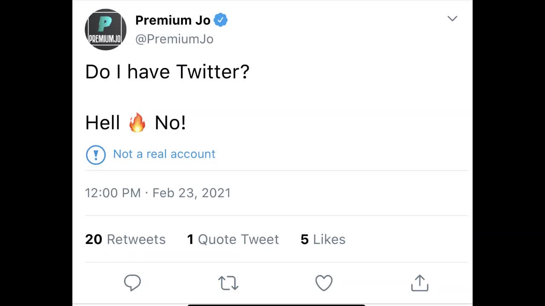Click the word "Hell" in the tweet
This screenshot has width=545, height=306.
click(103, 123)
